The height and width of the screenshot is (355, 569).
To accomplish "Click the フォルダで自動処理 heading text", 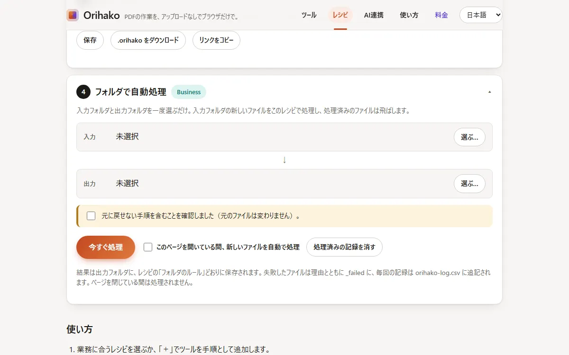I will pyautogui.click(x=130, y=92).
